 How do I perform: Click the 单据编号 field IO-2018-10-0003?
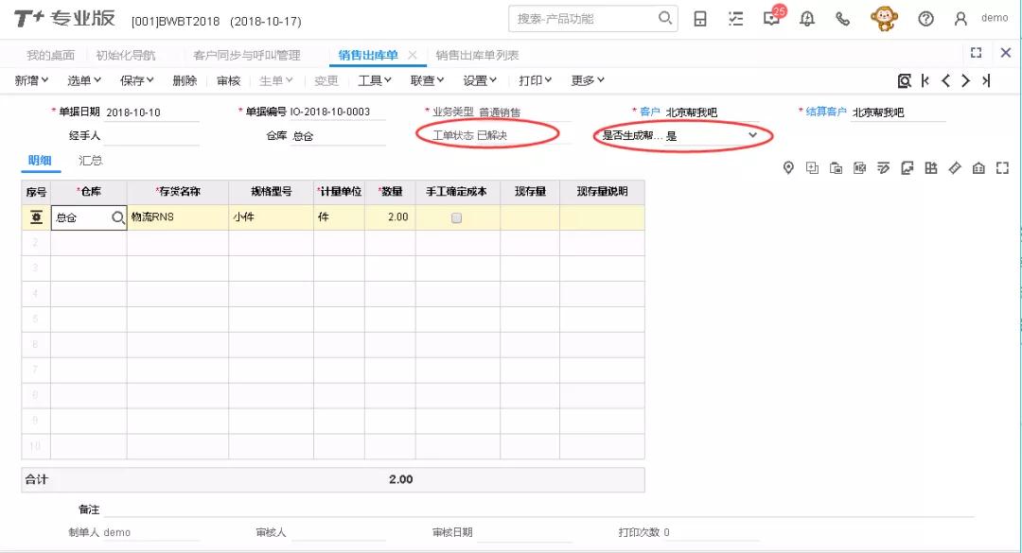coord(337,112)
